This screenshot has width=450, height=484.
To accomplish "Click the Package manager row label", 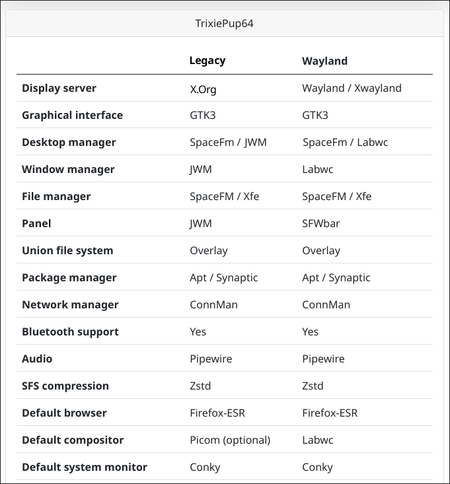I will (69, 277).
